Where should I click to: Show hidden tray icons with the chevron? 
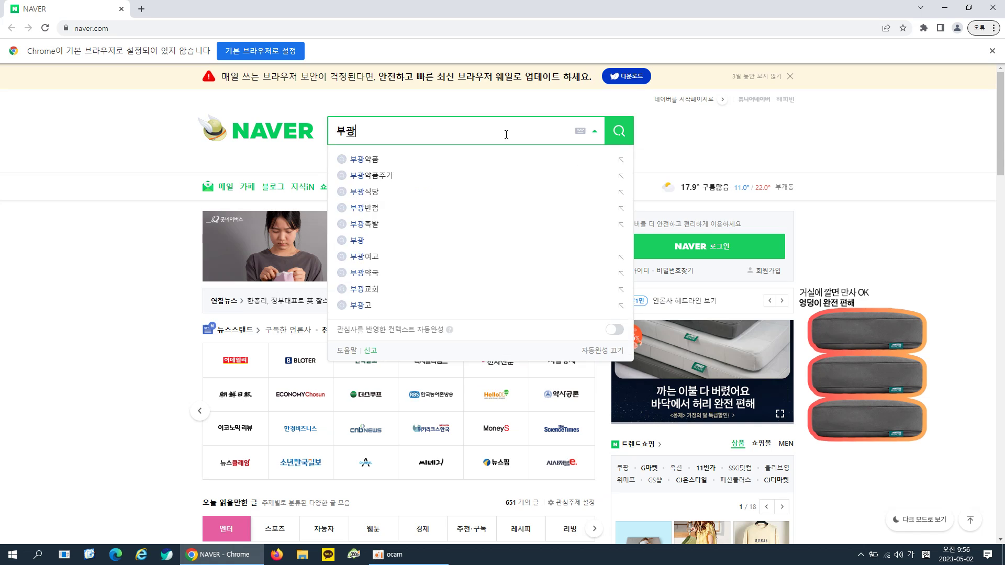tap(860, 554)
